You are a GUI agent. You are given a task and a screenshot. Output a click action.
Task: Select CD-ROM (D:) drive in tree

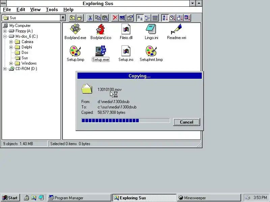pyautogui.click(x=23, y=69)
